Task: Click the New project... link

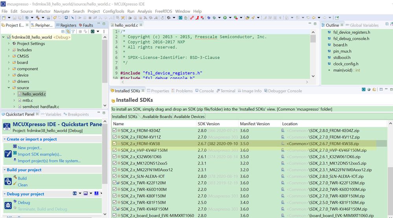Action: [x=30, y=148]
